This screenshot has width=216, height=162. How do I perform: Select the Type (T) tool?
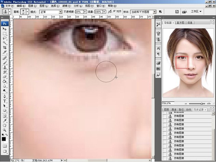pos(5,101)
